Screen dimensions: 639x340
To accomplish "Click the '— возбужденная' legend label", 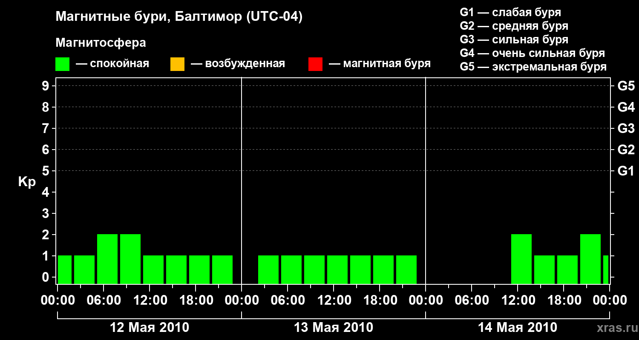I will tap(238, 64).
